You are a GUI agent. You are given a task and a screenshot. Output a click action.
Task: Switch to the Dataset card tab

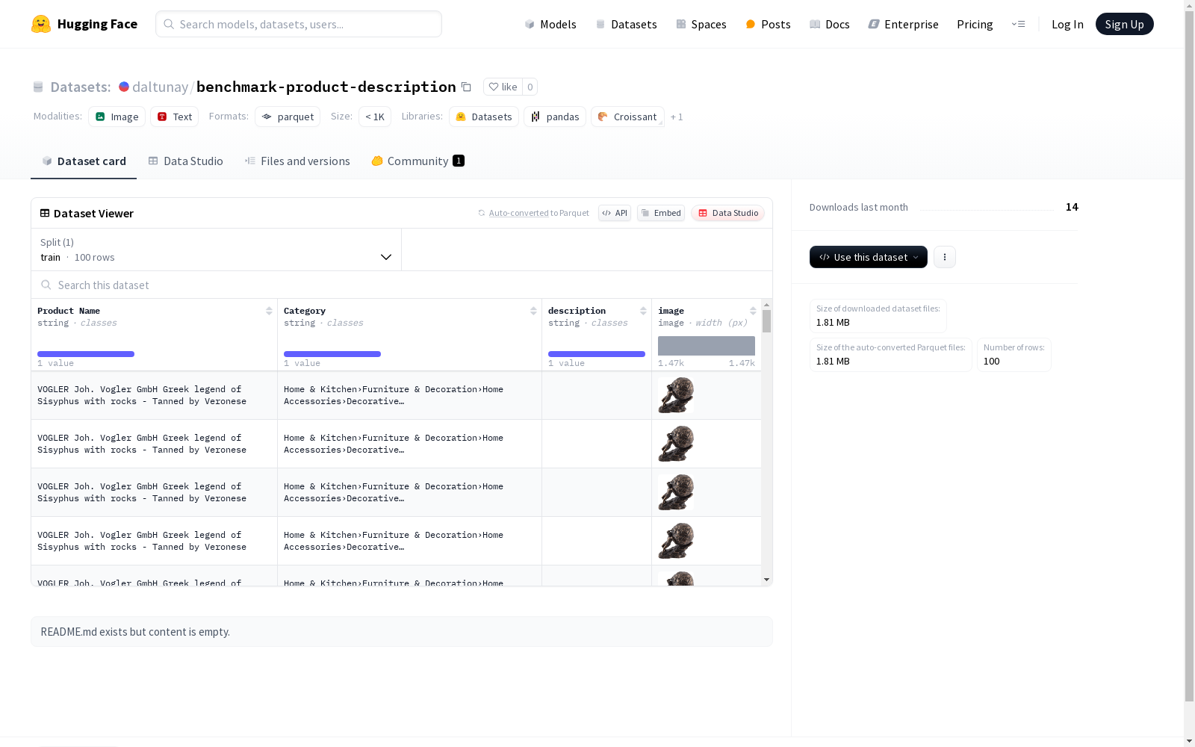(84, 161)
